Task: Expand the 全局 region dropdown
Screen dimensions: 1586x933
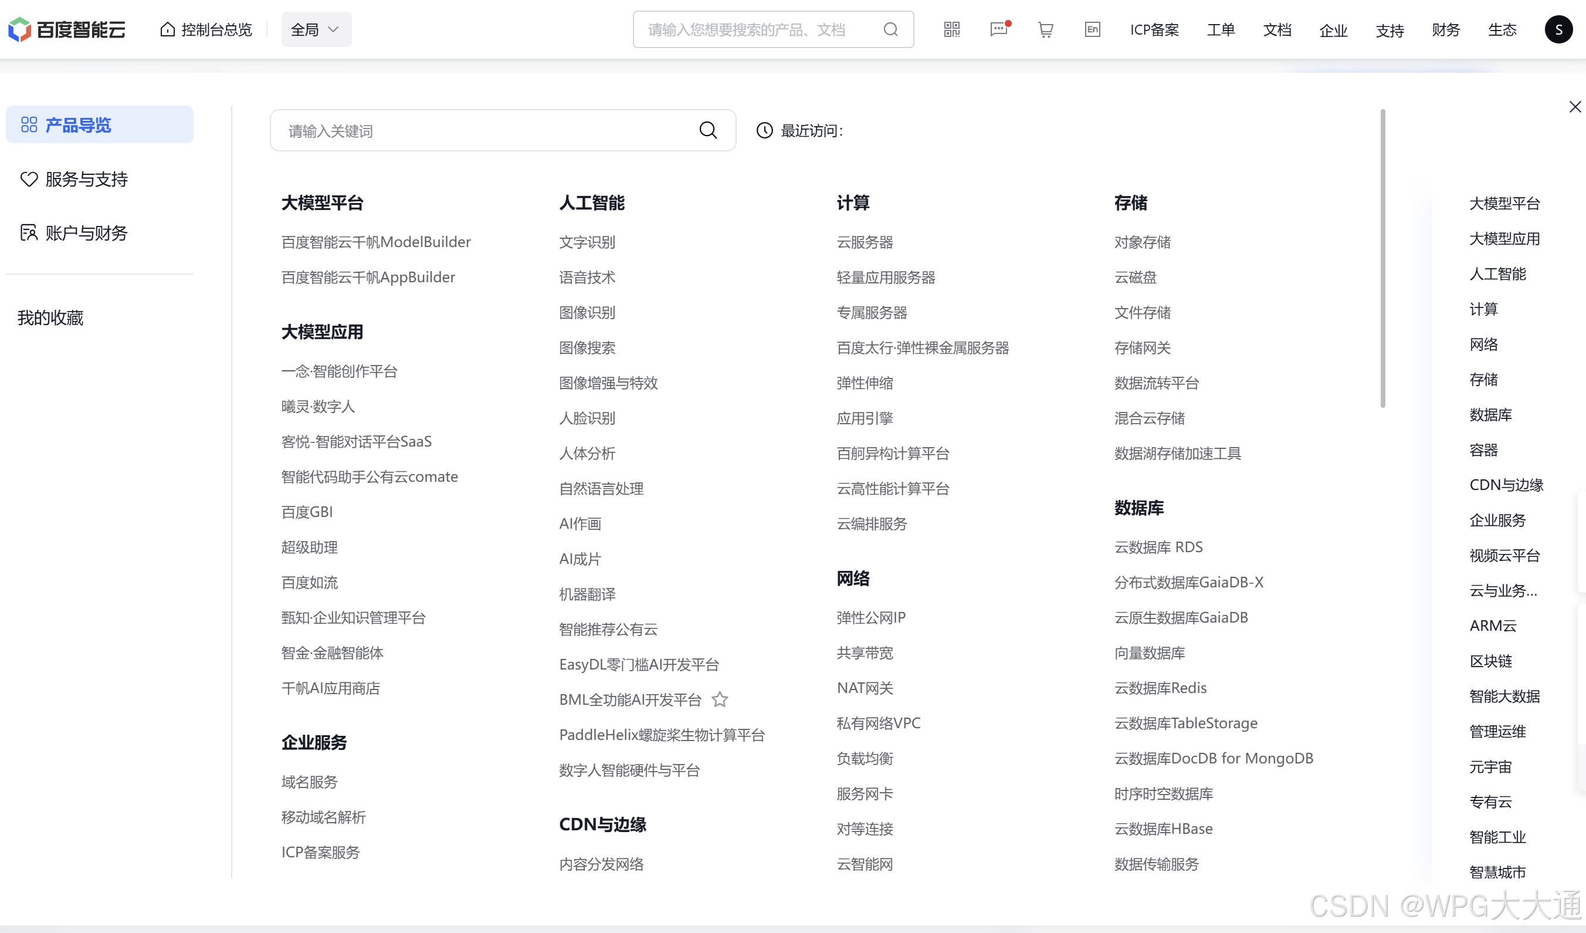Action: 316,29
